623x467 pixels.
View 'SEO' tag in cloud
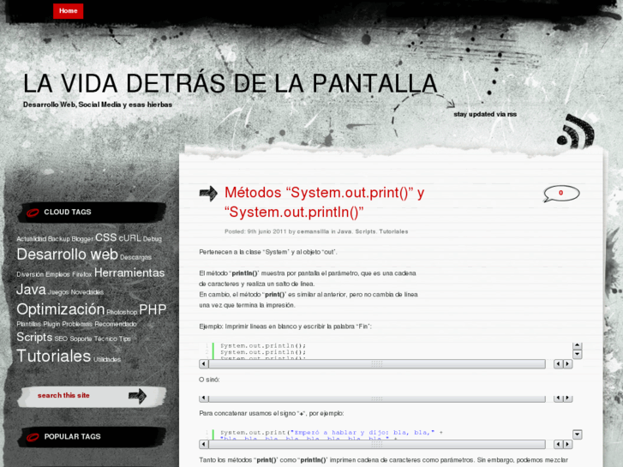61,338
